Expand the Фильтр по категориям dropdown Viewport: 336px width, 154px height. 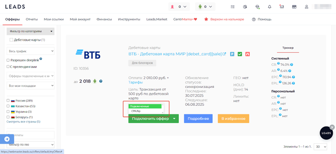click(x=31, y=32)
